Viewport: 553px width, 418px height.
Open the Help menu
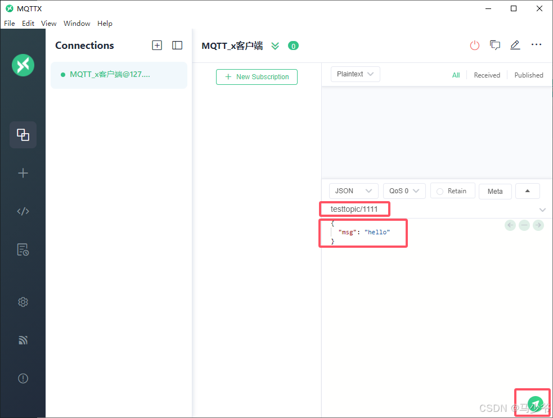(105, 23)
